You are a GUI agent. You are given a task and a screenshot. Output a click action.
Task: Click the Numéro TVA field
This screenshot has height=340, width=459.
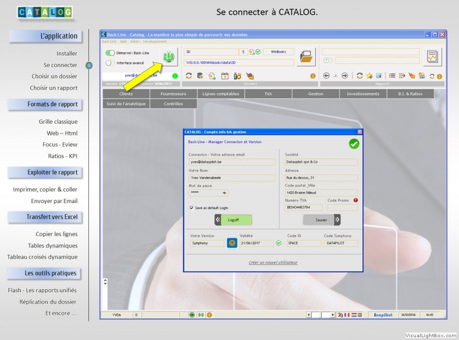(304, 207)
